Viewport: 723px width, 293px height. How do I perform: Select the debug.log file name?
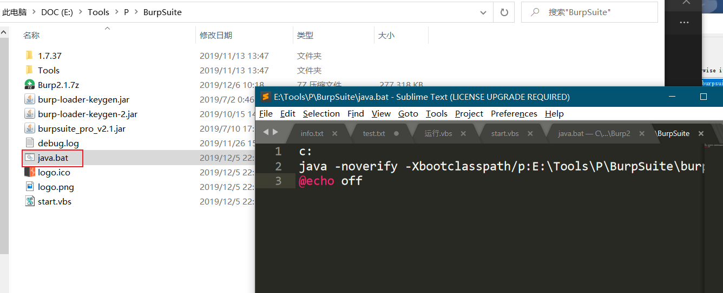(x=58, y=143)
